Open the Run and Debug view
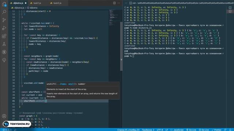 [4, 28]
